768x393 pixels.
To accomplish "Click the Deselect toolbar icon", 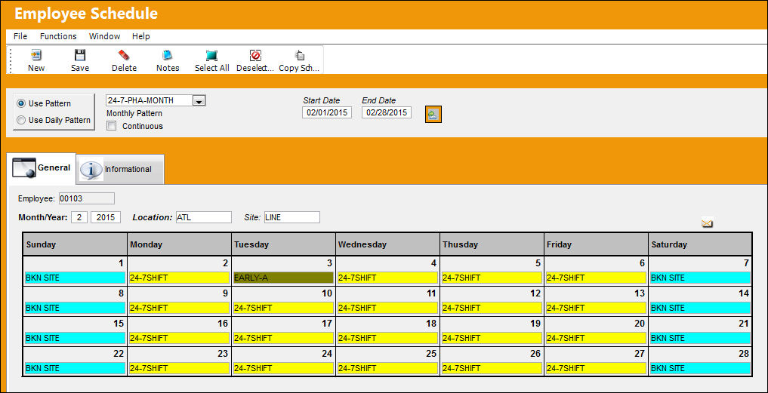I will coord(255,55).
